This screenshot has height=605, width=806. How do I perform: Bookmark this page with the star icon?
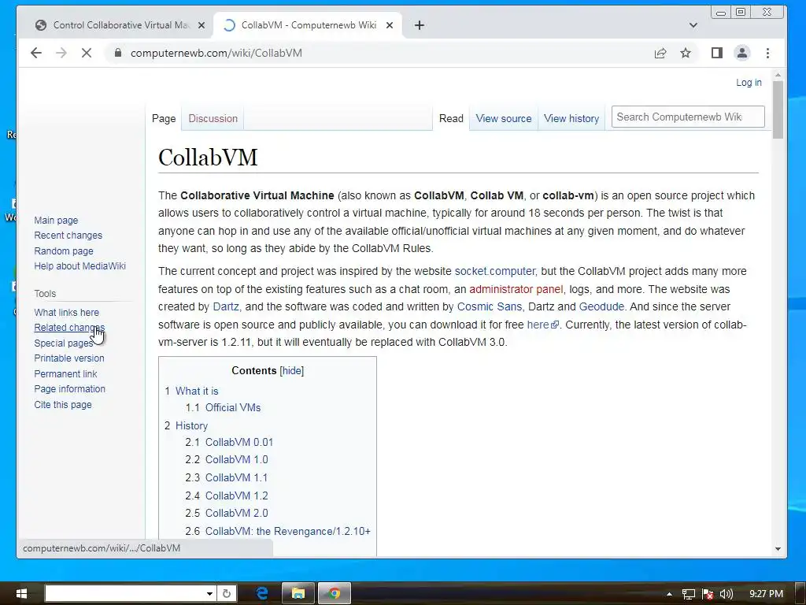click(x=686, y=53)
